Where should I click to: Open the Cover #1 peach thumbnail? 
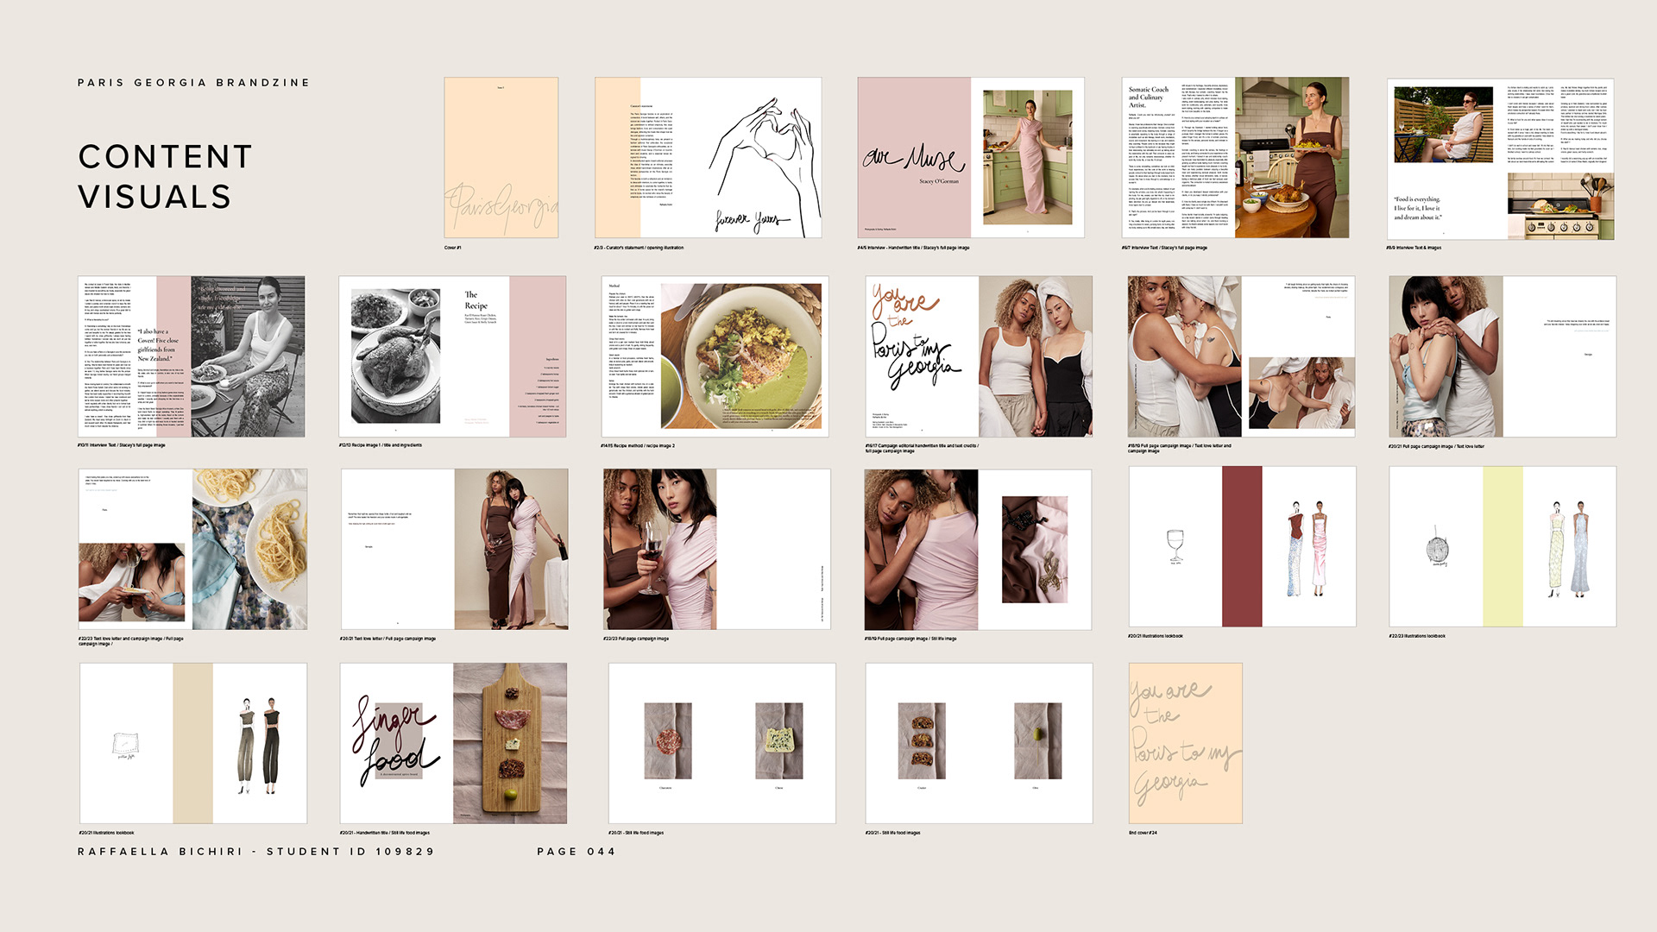(501, 157)
